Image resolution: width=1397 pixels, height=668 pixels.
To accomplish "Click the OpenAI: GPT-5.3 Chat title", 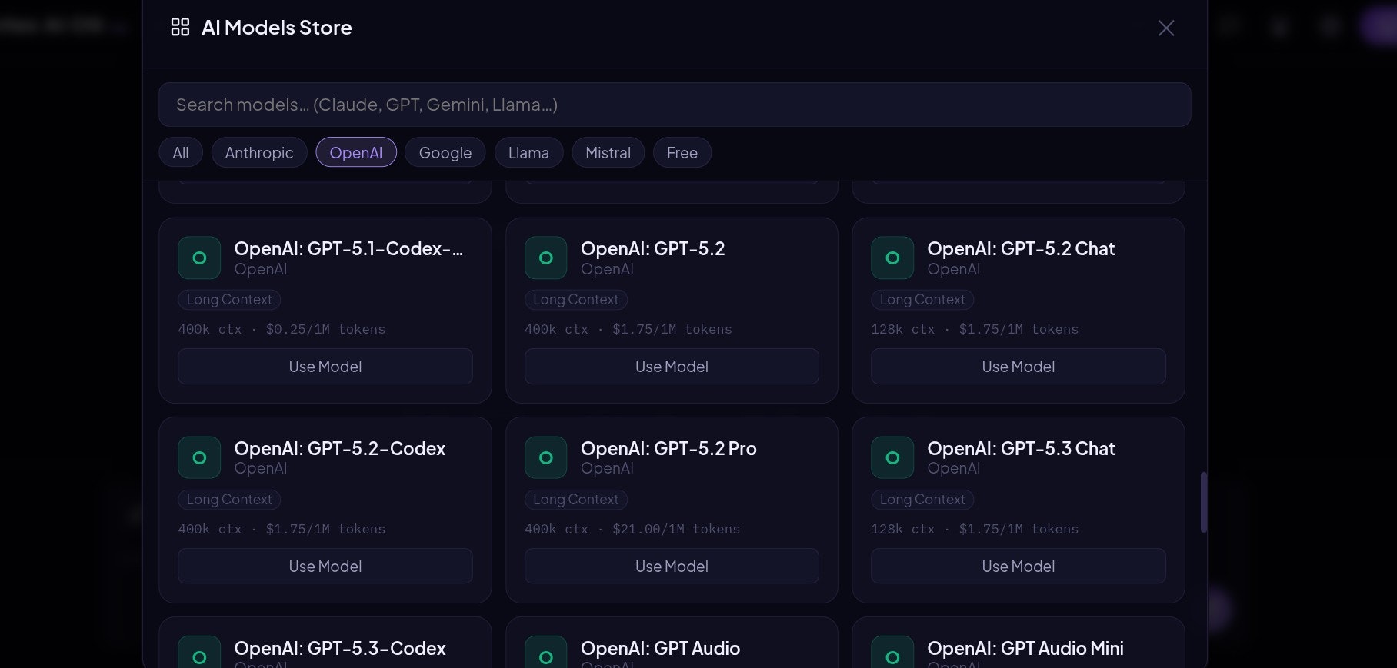I will pos(1021,448).
